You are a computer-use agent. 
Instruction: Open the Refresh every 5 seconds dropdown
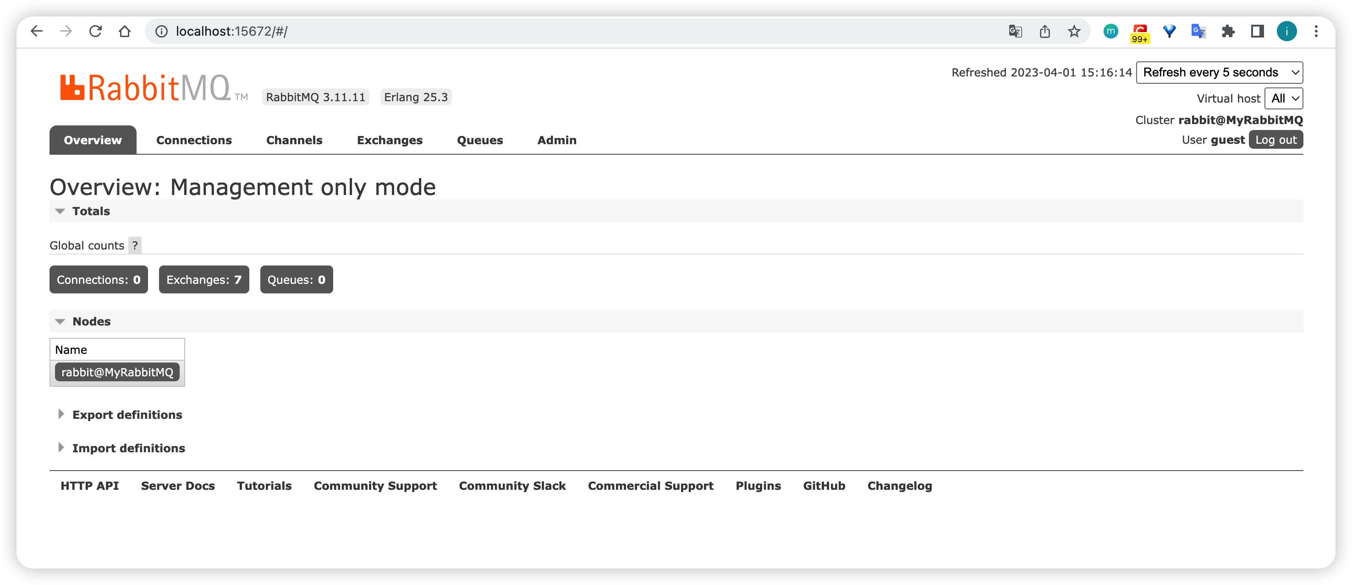1219,72
